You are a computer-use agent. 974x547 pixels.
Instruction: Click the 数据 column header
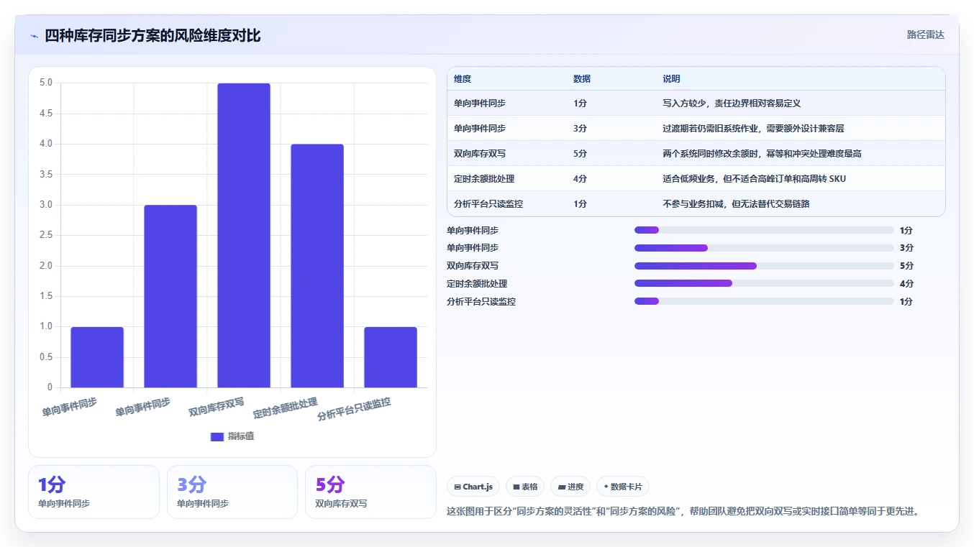click(582, 79)
